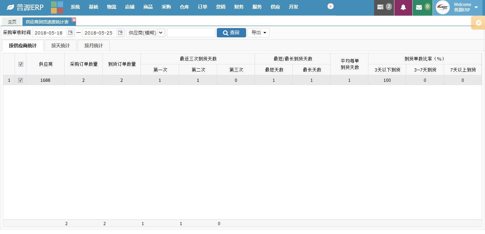Click the 100 value in 3天以下到货
Image resolution: width=485 pixels, height=234 pixels.
click(x=387, y=80)
